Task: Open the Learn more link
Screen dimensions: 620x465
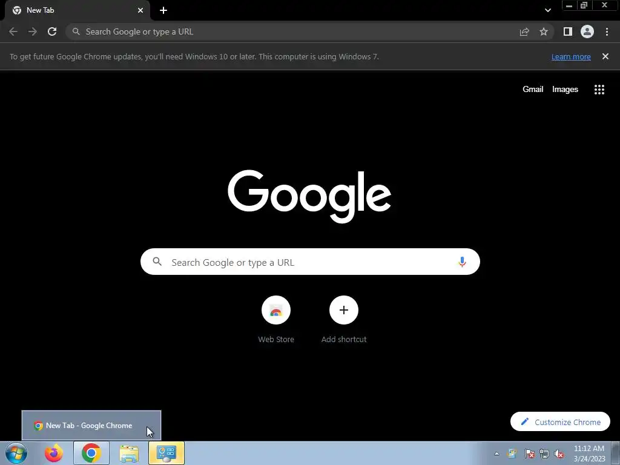Action: click(571, 56)
